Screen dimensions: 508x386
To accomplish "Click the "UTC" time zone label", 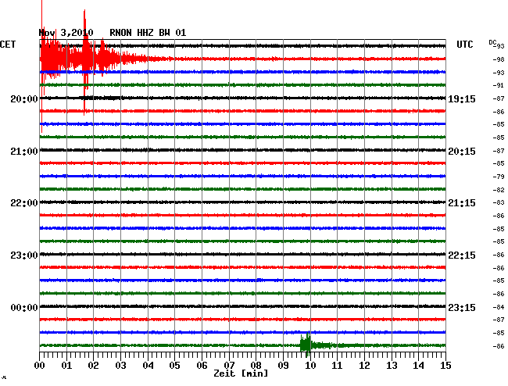I will pyautogui.click(x=465, y=45).
